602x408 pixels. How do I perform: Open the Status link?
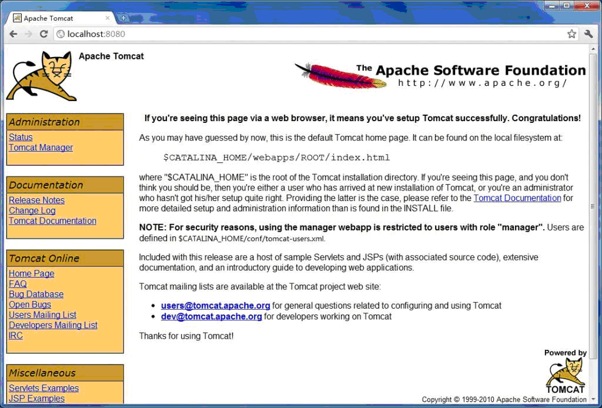click(21, 137)
